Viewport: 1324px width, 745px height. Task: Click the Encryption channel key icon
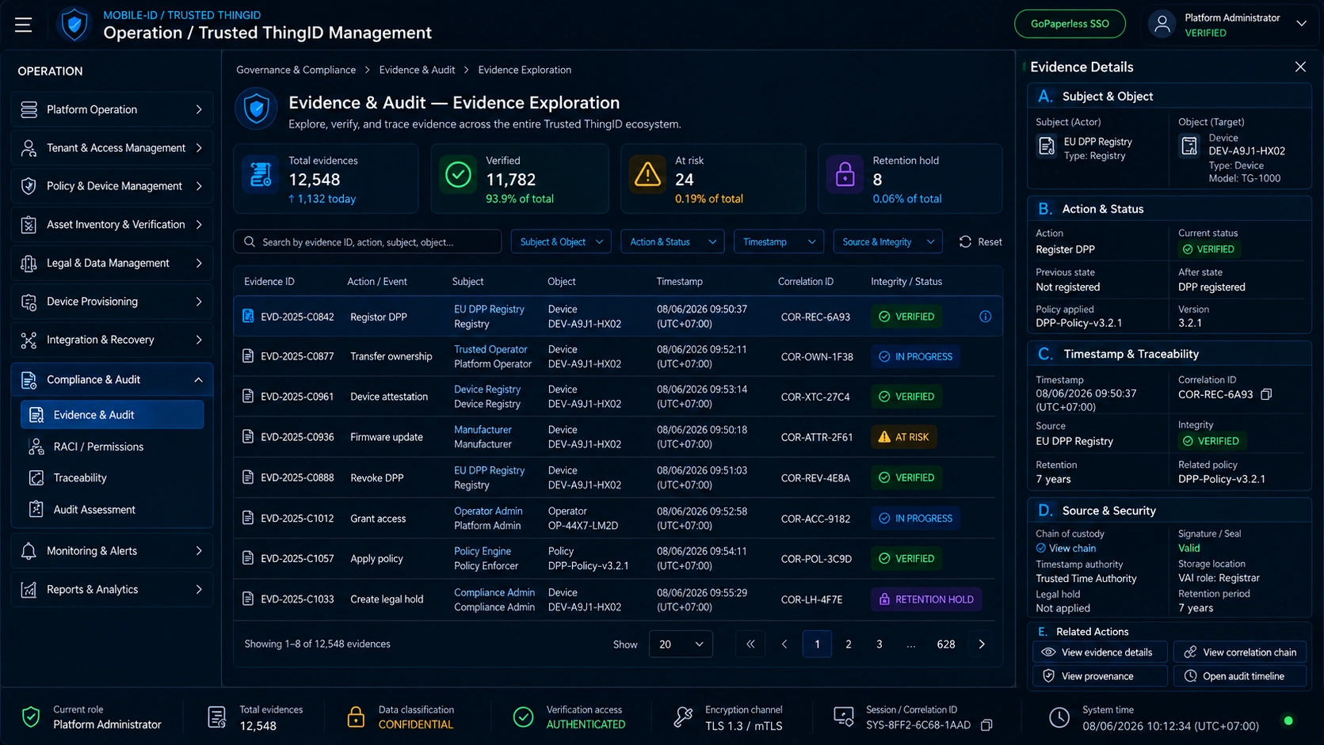coord(682,717)
